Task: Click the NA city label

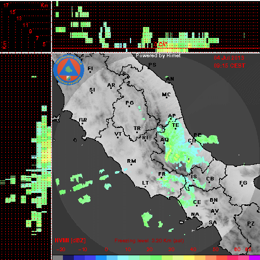Action: (x=195, y=214)
